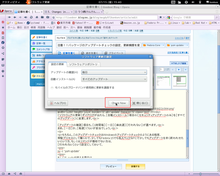This screenshot has width=220, height=176.
Task: Close the image thumbnail strip with X
Action: click(x=186, y=70)
